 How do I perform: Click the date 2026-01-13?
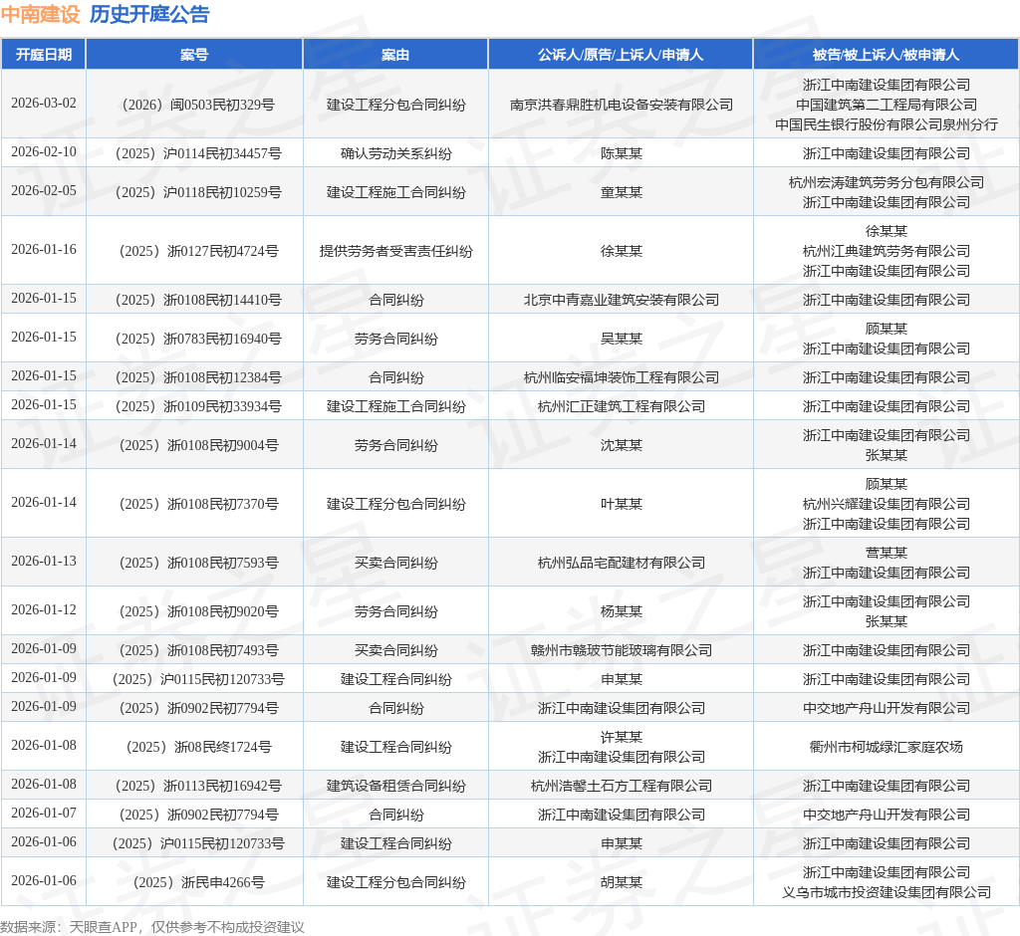[x=44, y=561]
